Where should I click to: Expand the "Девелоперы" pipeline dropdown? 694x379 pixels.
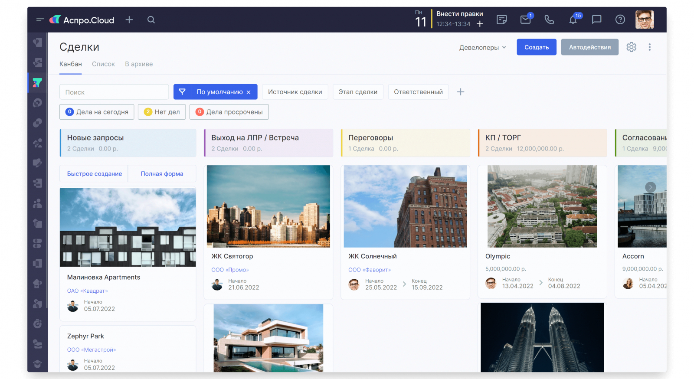(483, 47)
